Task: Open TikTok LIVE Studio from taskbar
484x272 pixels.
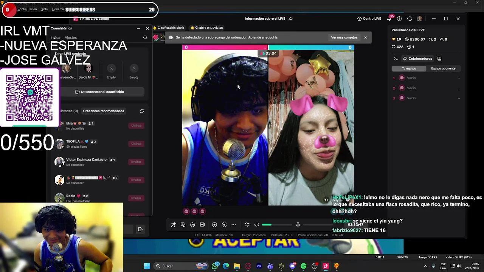Action: pyautogui.click(x=326, y=266)
